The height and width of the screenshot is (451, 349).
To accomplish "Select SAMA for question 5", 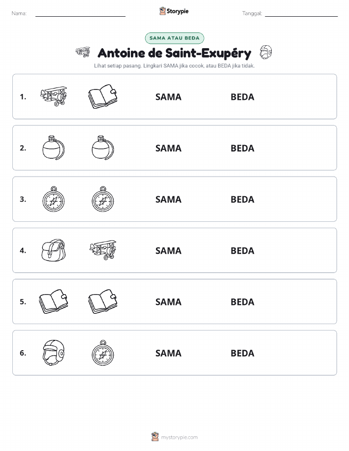I will (168, 301).
